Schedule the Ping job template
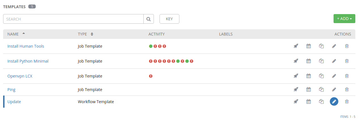 [x=309, y=89]
